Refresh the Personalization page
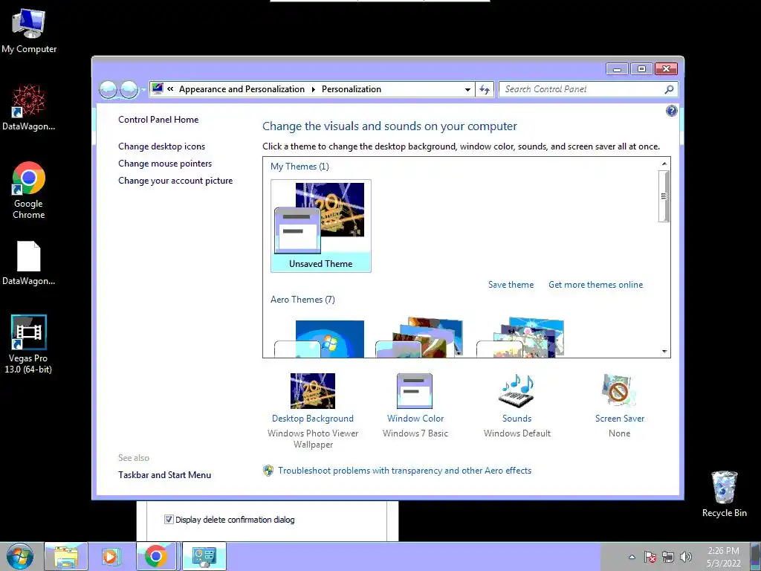The image size is (761, 571). [x=485, y=89]
